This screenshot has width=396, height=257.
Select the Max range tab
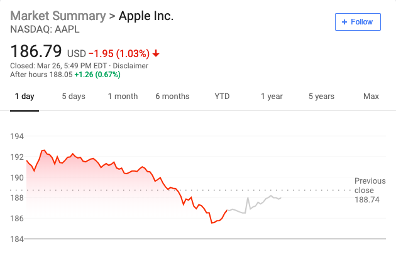coord(371,97)
